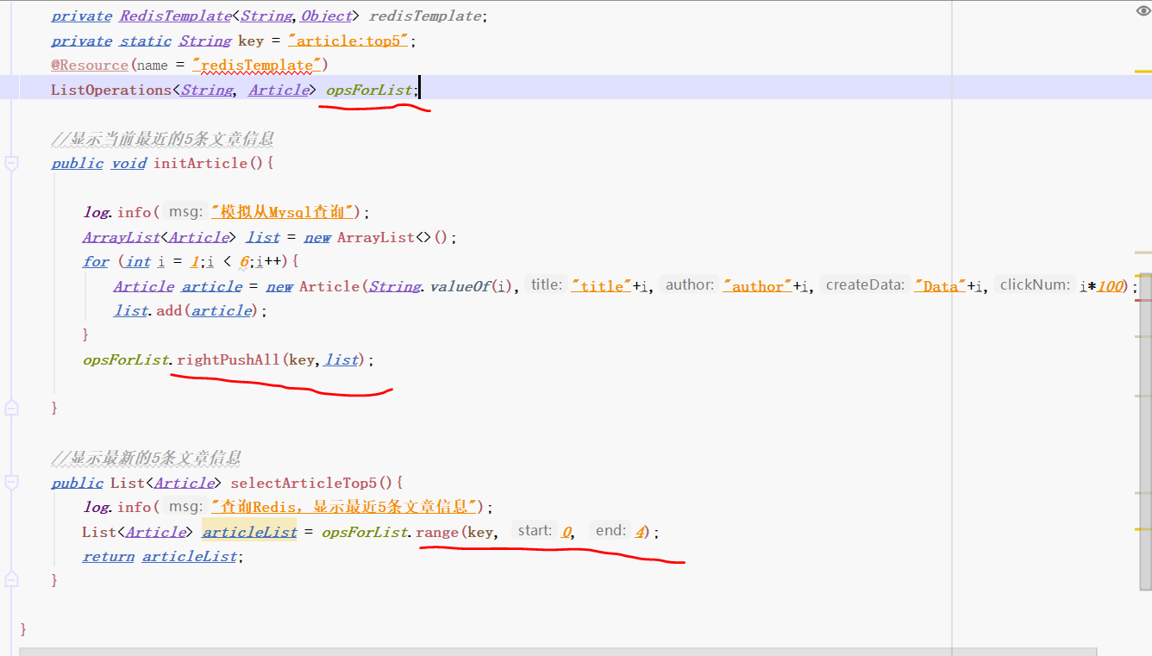The height and width of the screenshot is (656, 1152).
Task: Click the rightPushAll method call
Action: pos(229,359)
